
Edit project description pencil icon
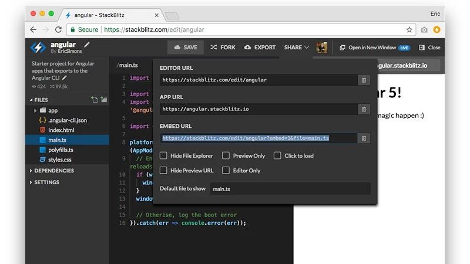pos(65,78)
